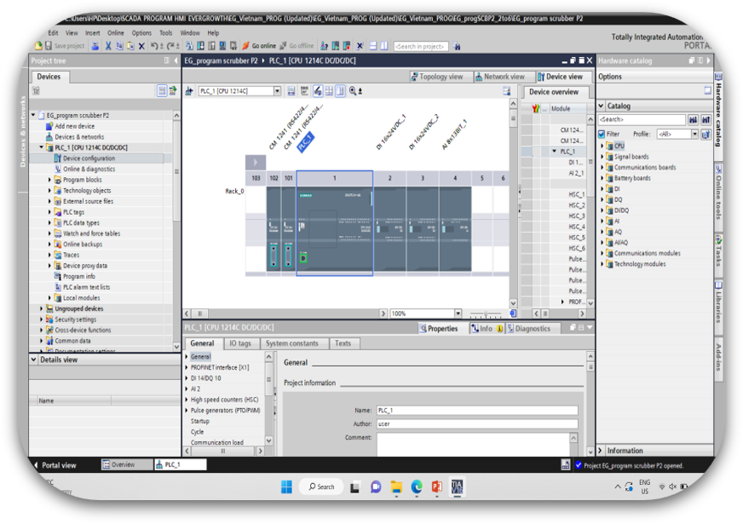Click Go offline in the toolbar
Image resolution: width=743 pixels, height=524 pixels.
(x=297, y=46)
